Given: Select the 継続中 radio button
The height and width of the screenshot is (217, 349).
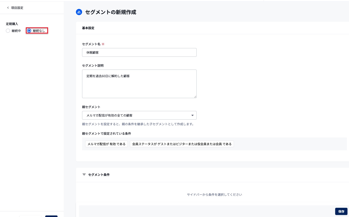Looking at the screenshot, I should (8, 31).
